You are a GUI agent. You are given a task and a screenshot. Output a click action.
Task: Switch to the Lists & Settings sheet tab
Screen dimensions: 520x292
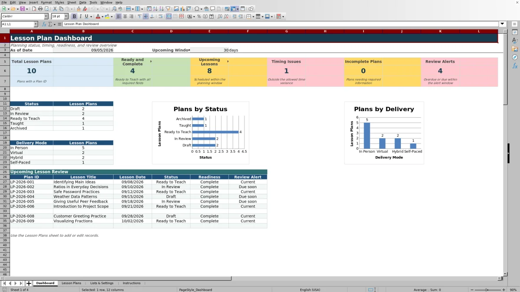[x=102, y=283]
